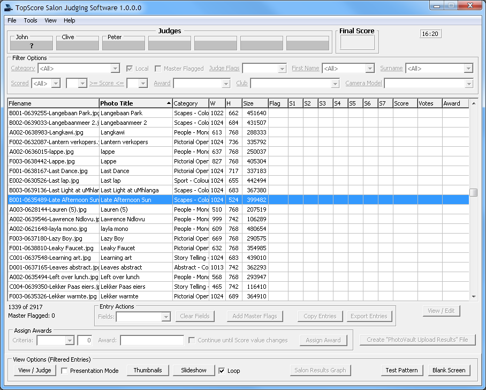The width and height of the screenshot is (486, 390).
Task: Expand the Category filter dropdown
Action: click(x=115, y=69)
